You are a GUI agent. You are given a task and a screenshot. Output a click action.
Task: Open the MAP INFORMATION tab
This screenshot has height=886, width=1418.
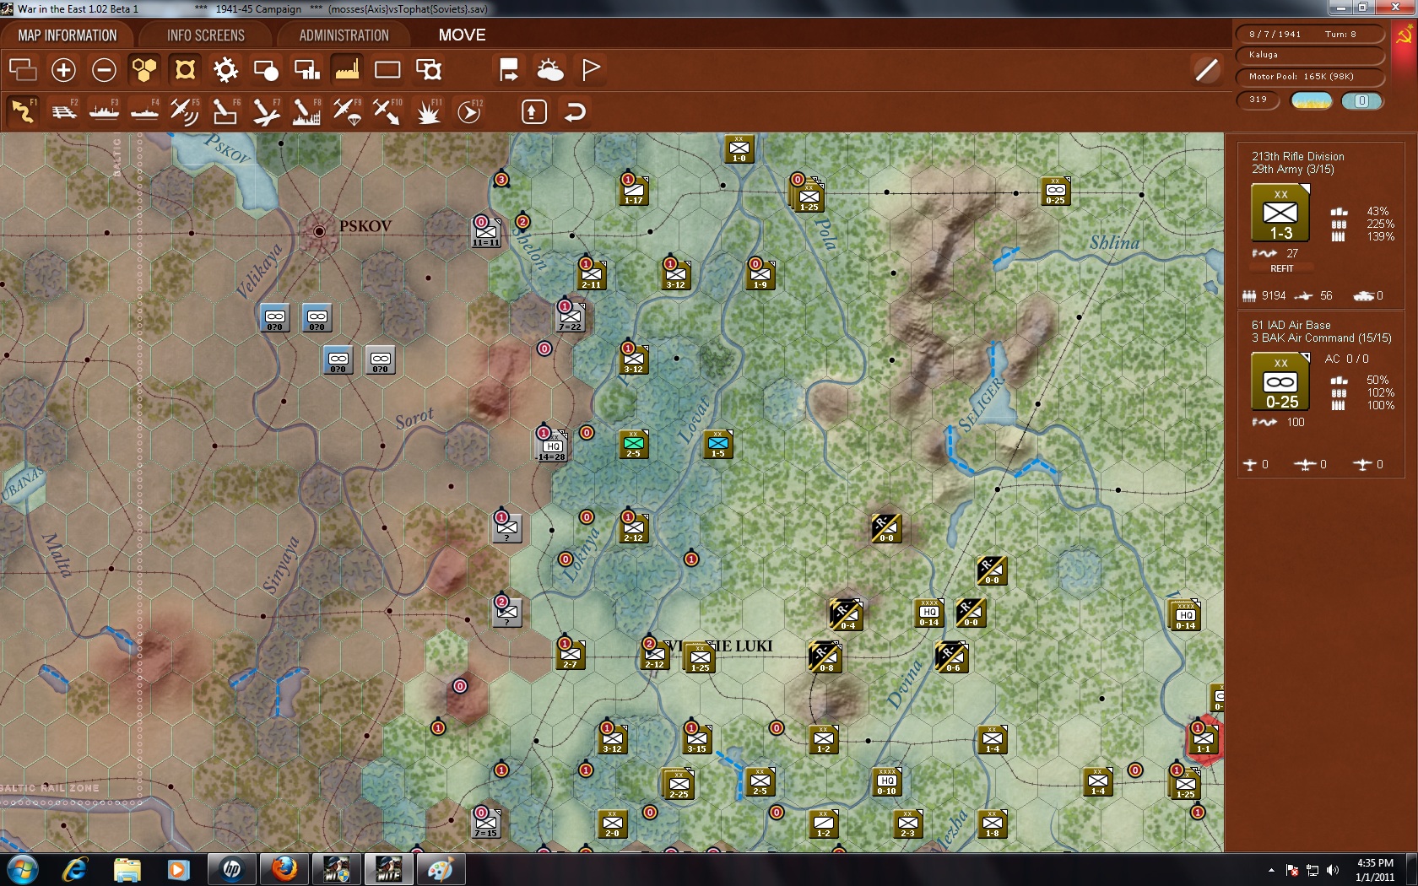click(x=68, y=35)
